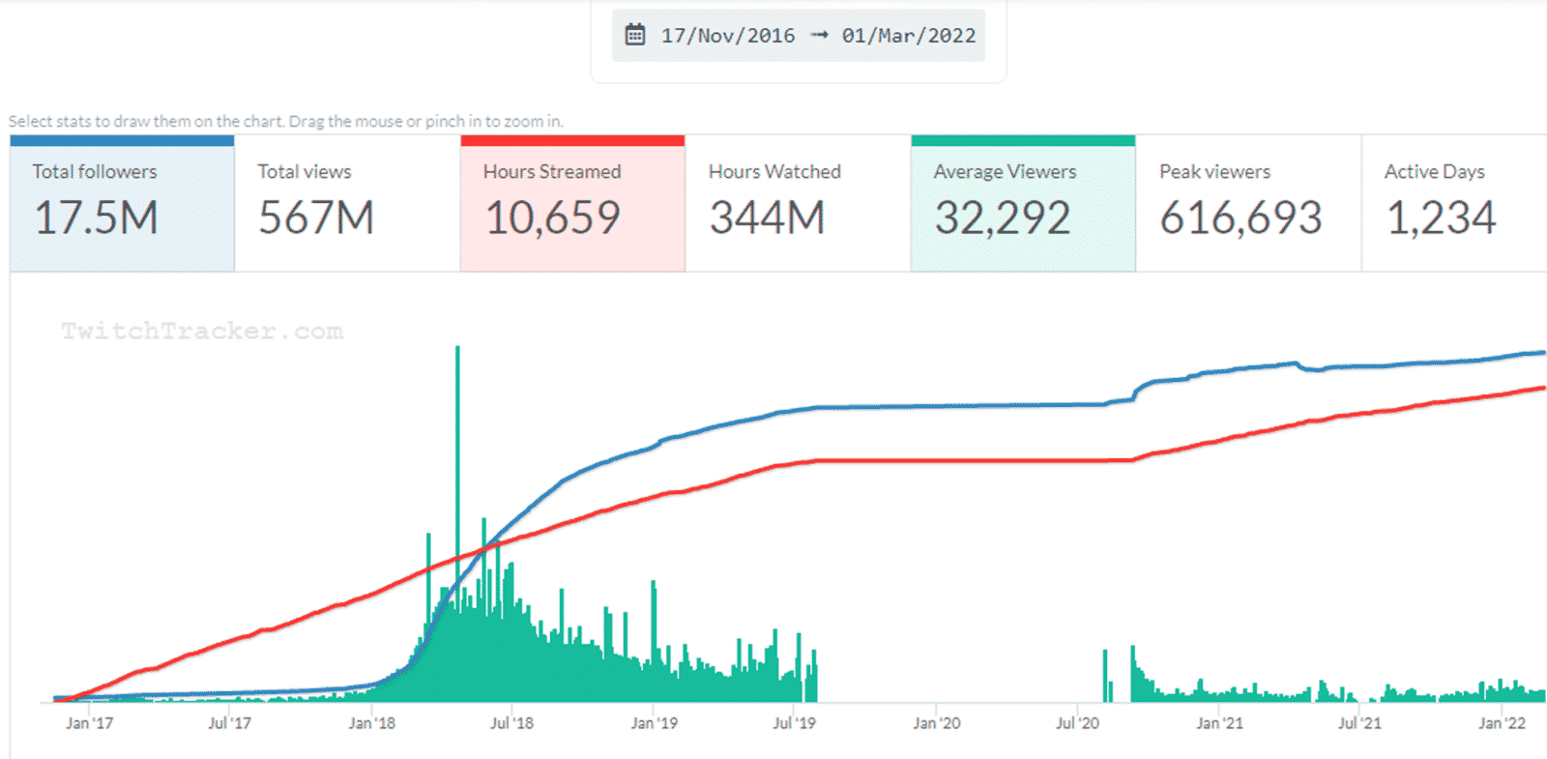1547x759 pixels.
Task: Enable the Hours Watched stat card
Action: click(x=799, y=204)
